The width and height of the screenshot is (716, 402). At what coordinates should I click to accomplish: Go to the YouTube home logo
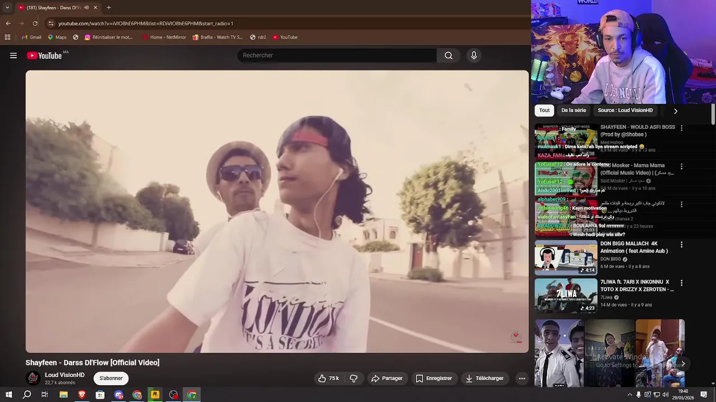(44, 55)
